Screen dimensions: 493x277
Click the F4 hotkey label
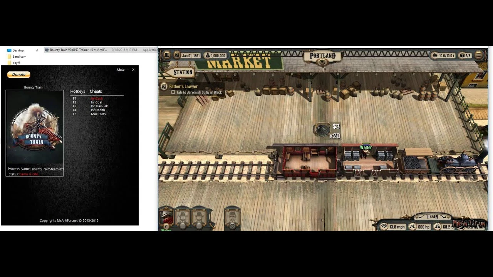pyautogui.click(x=75, y=110)
